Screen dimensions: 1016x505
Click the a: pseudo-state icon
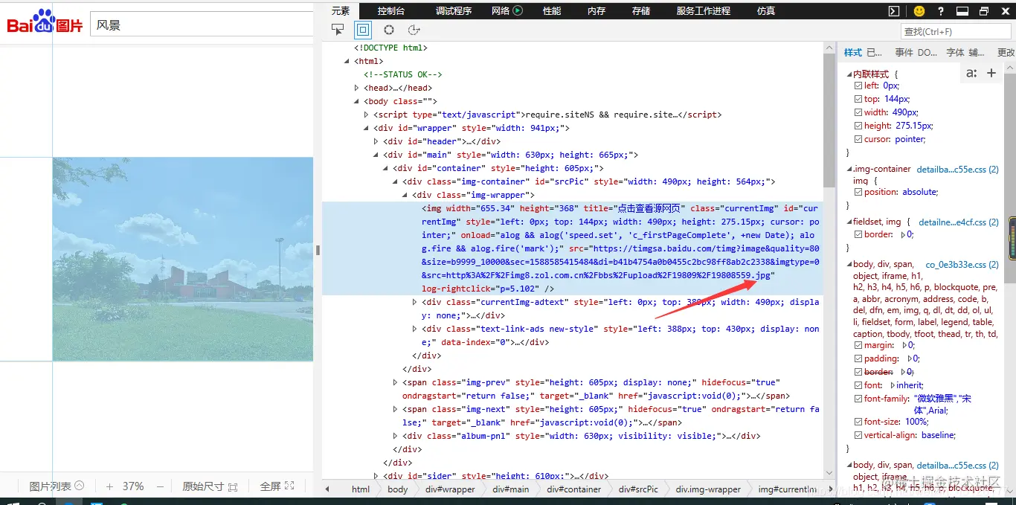click(x=971, y=73)
